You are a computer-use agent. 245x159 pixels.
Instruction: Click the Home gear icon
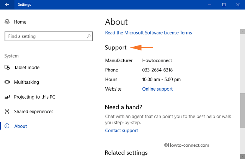7,22
